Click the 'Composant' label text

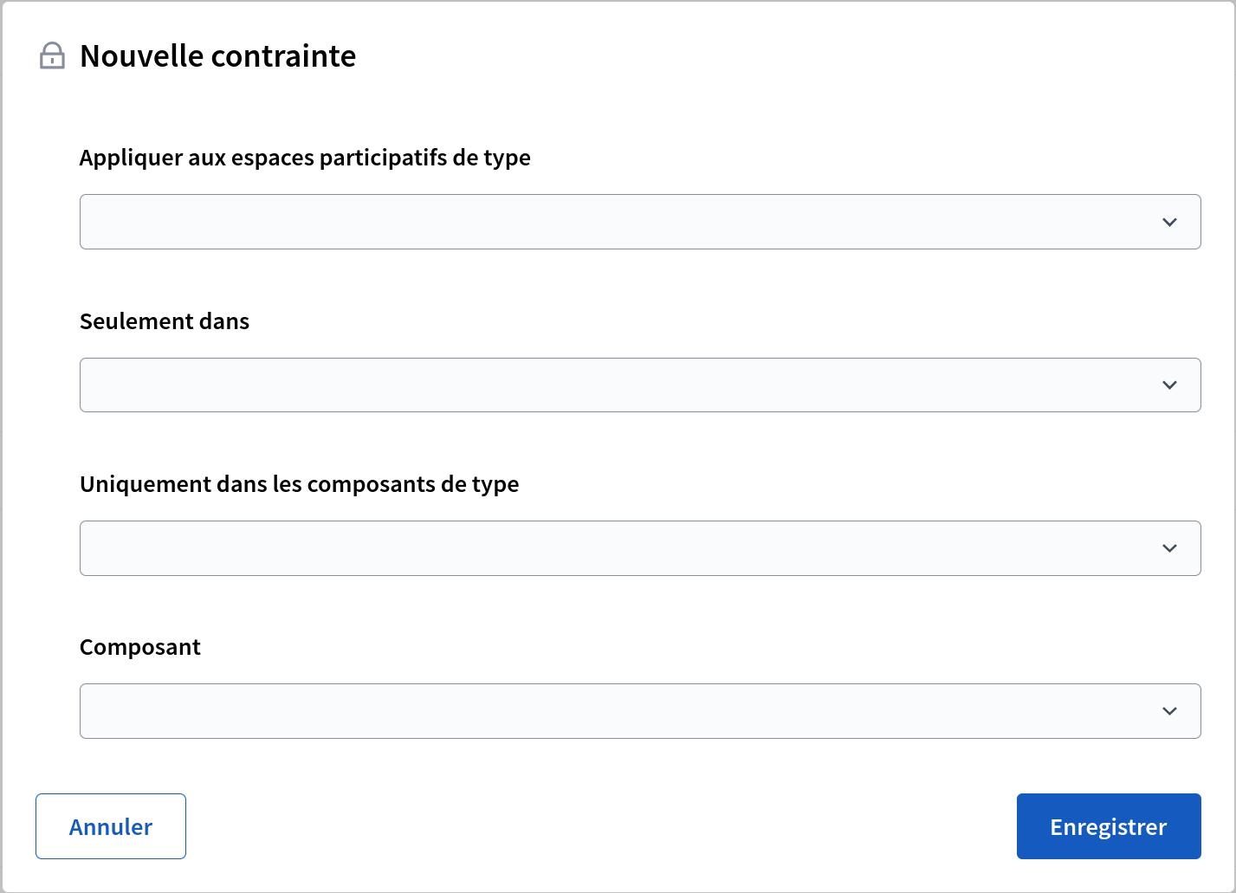tap(140, 647)
